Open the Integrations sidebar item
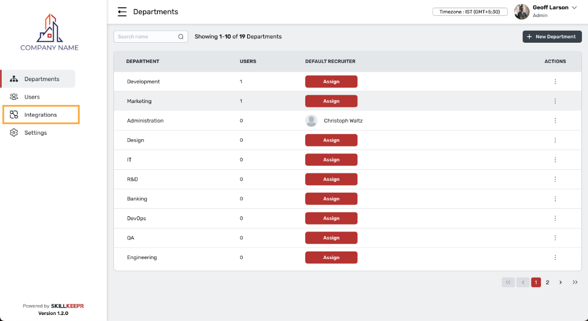The height and width of the screenshot is (321, 588). pos(41,114)
